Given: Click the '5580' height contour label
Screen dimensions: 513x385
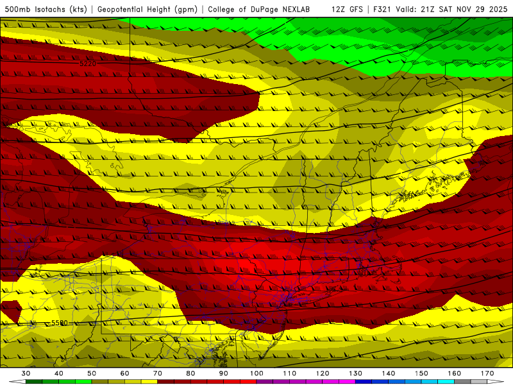Looking at the screenshot, I should coord(59,323).
